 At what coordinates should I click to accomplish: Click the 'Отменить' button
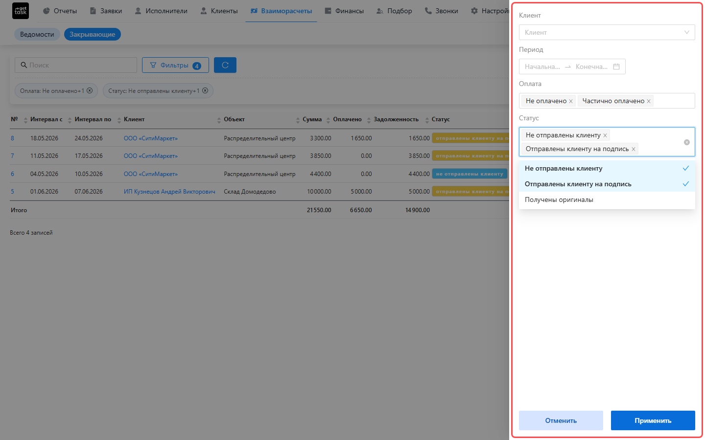[561, 420]
